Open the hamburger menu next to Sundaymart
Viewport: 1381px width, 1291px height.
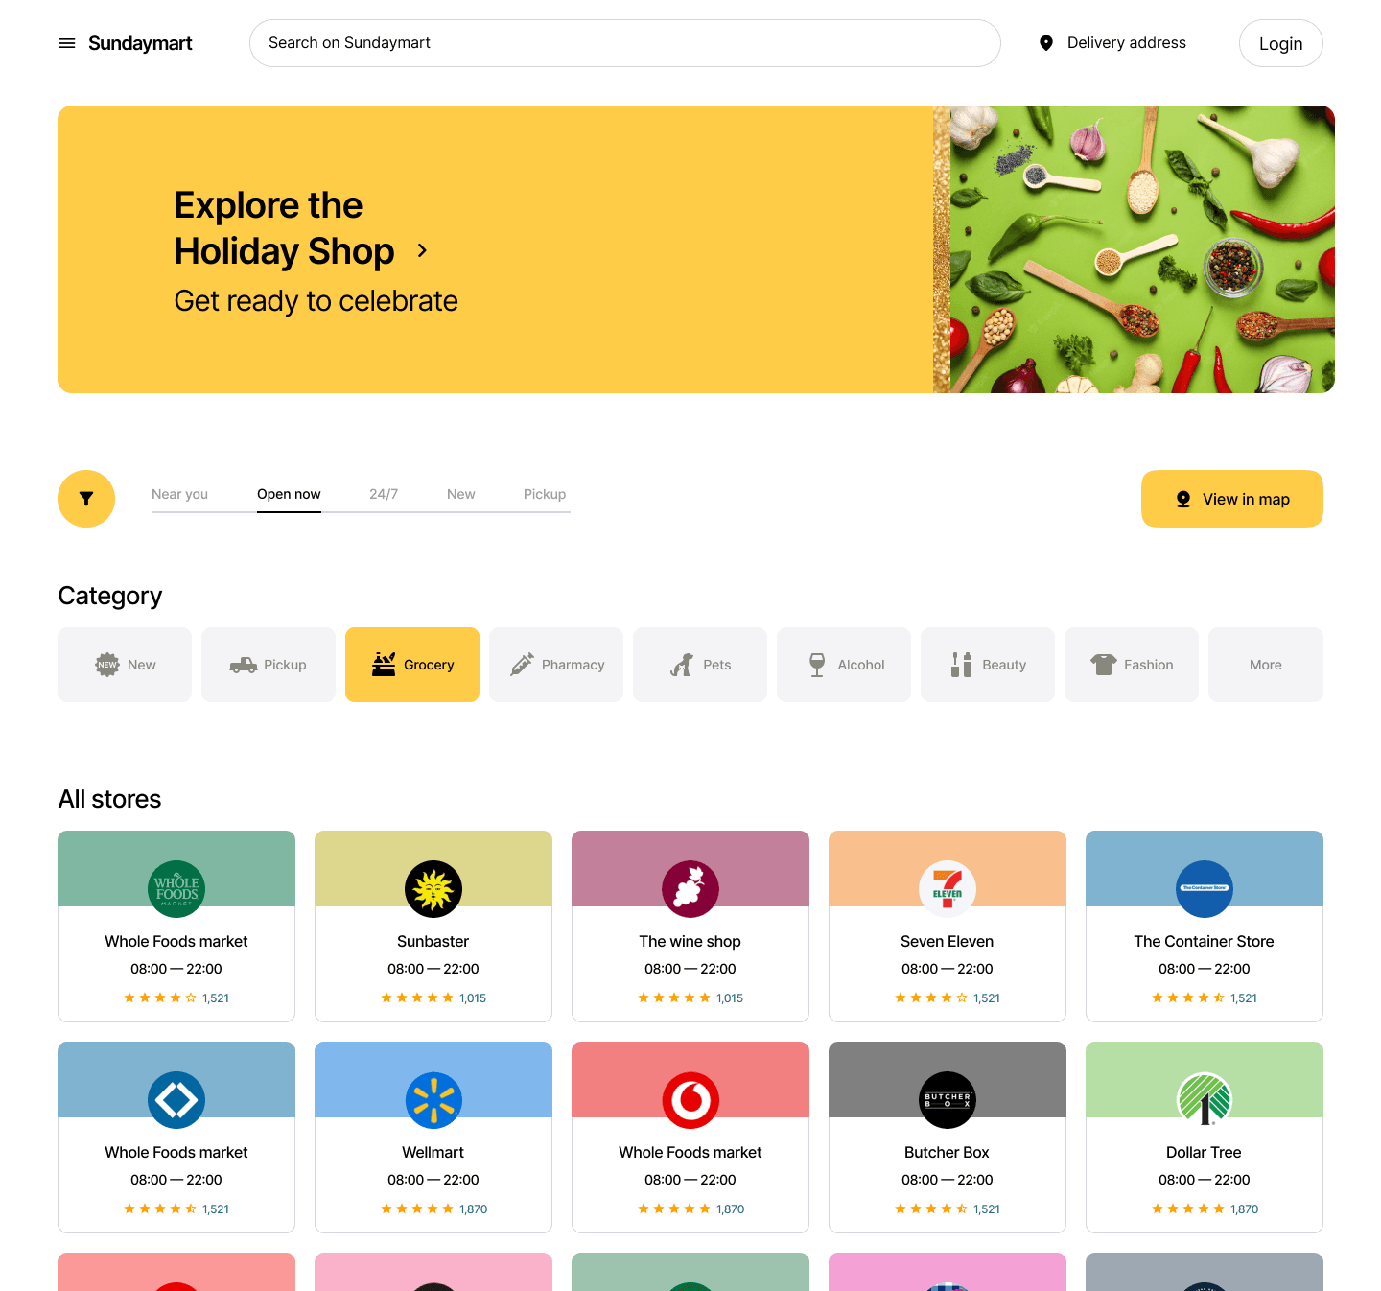click(67, 43)
